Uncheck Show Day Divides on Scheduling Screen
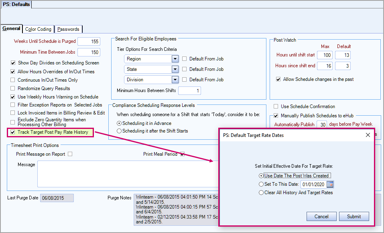The height and width of the screenshot is (233, 384). coord(13,63)
